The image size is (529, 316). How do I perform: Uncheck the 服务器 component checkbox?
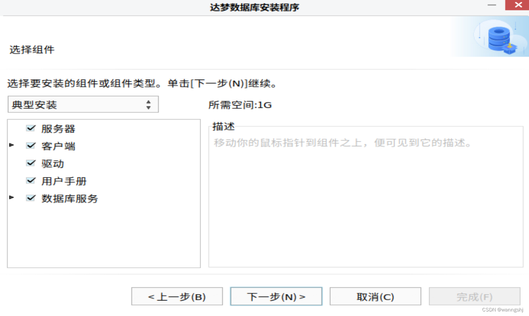coord(31,128)
